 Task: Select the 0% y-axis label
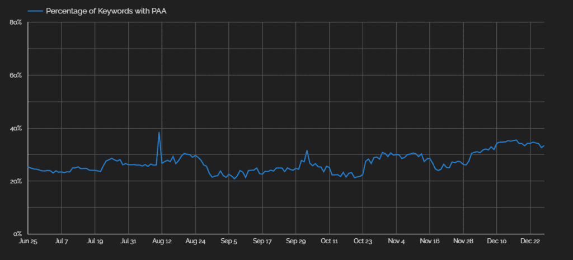coord(18,234)
